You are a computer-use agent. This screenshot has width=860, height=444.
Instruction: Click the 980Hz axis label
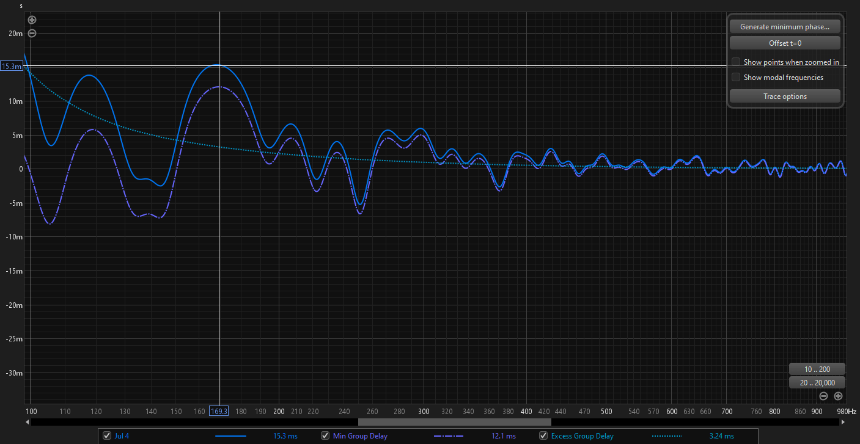pos(847,412)
